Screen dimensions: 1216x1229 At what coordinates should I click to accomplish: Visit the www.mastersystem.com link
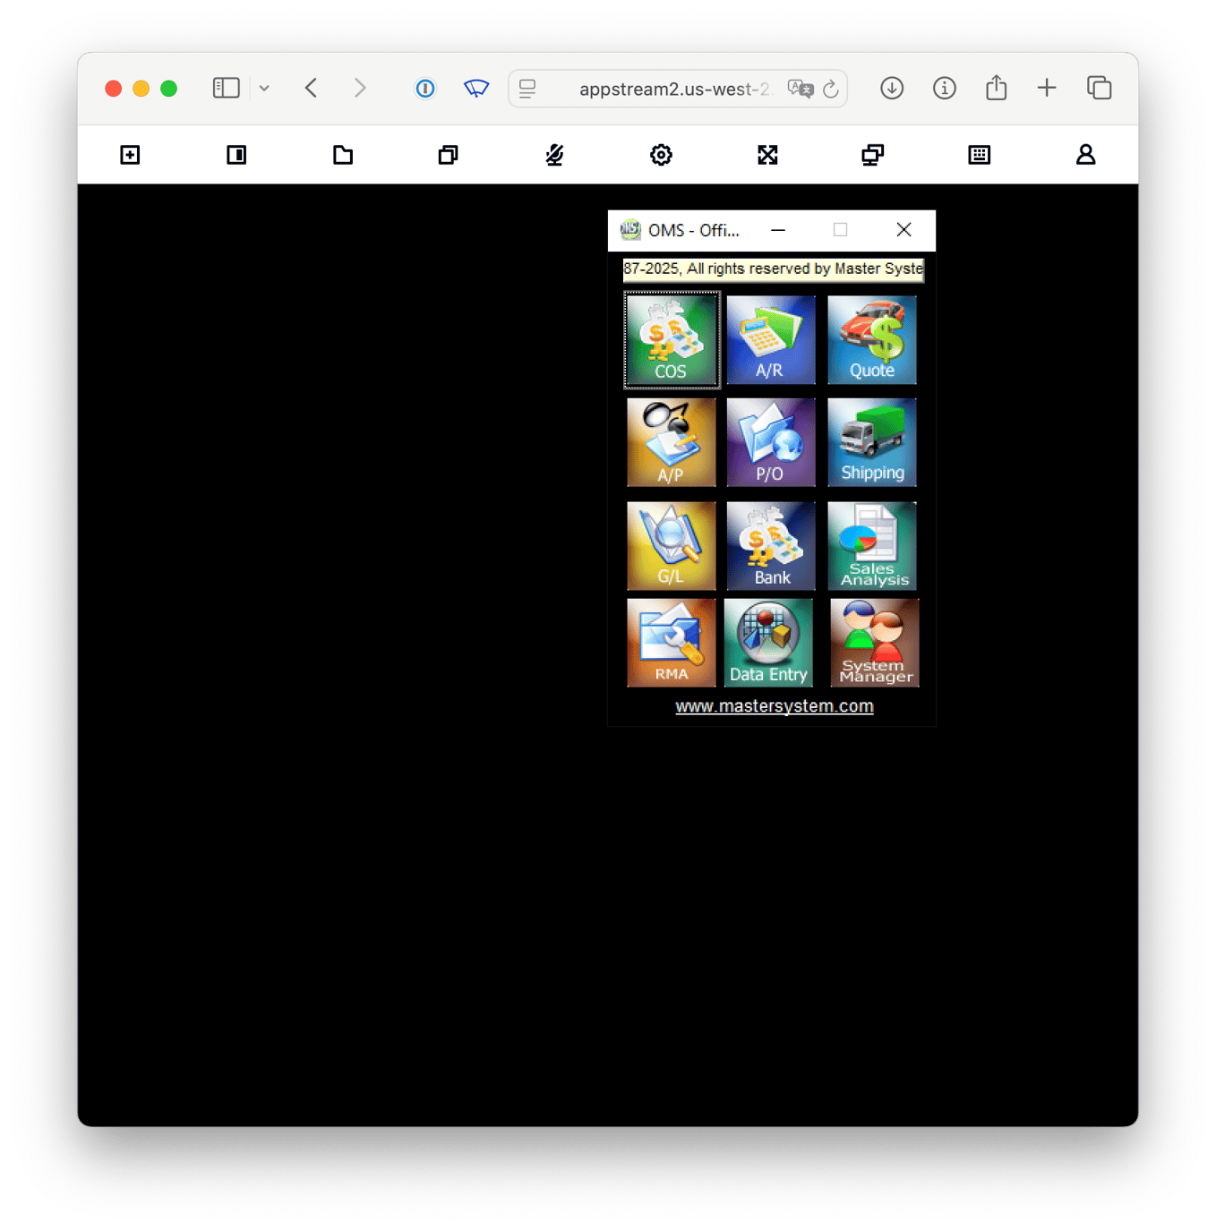coord(774,705)
